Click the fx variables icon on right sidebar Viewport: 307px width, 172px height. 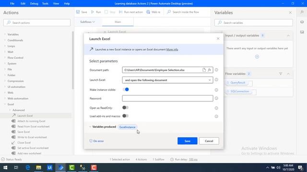coord(302,12)
